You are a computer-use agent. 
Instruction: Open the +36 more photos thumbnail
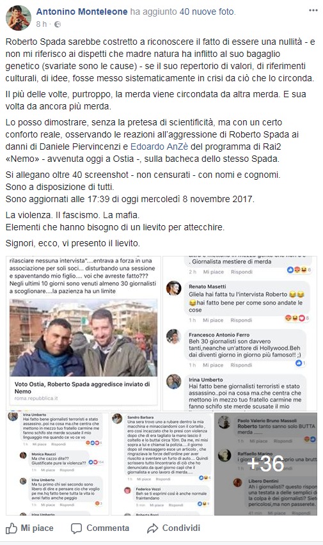(x=265, y=464)
